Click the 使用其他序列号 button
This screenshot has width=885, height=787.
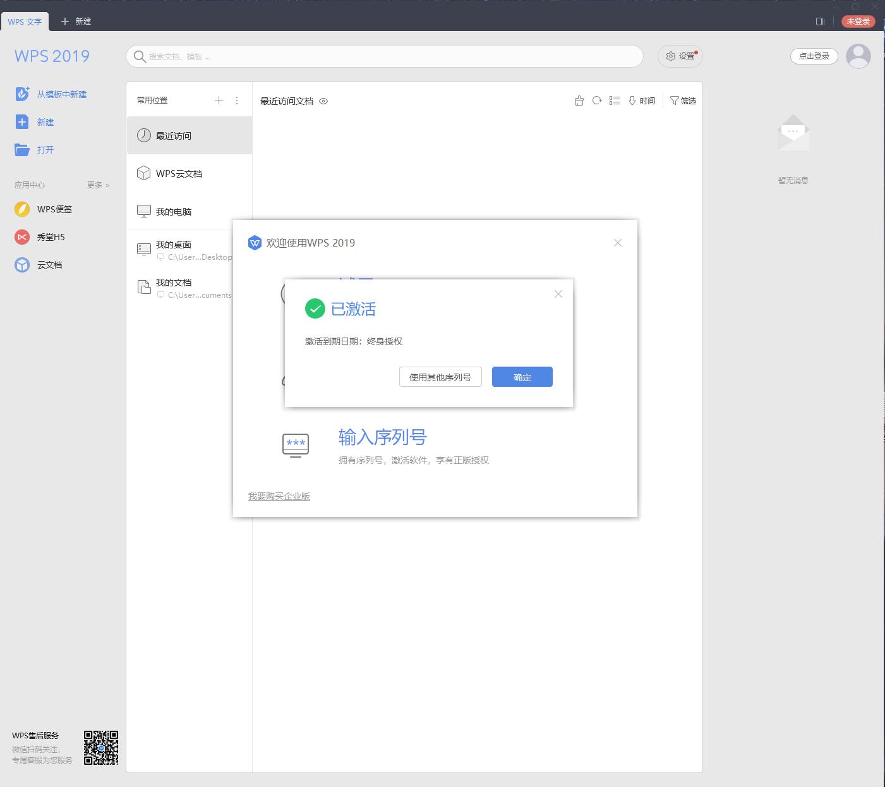click(x=440, y=377)
